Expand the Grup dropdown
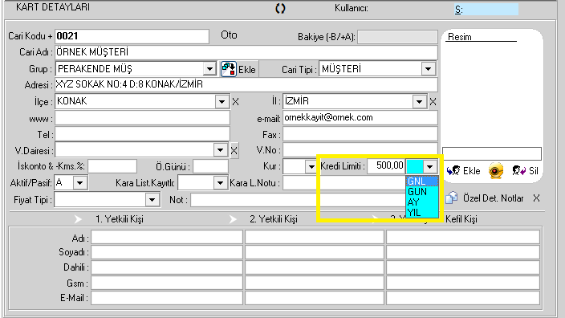Viewport: 565px width, 318px height. pyautogui.click(x=209, y=69)
